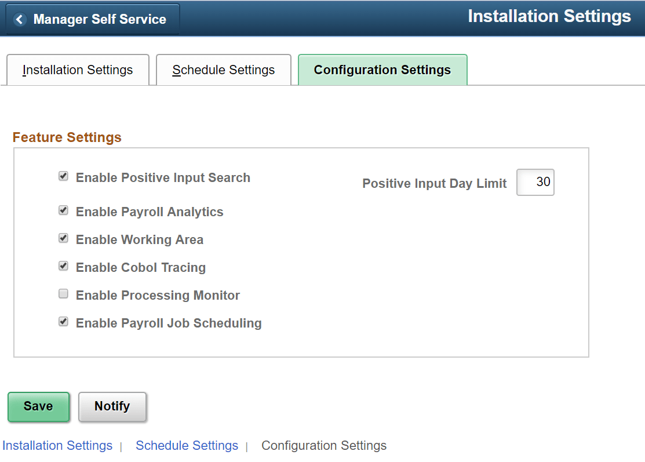This screenshot has height=462, width=645.
Task: Open the Configuration Settings tab
Action: pyautogui.click(x=382, y=70)
